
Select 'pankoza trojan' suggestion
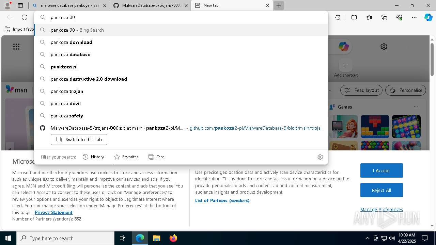tap(181, 91)
